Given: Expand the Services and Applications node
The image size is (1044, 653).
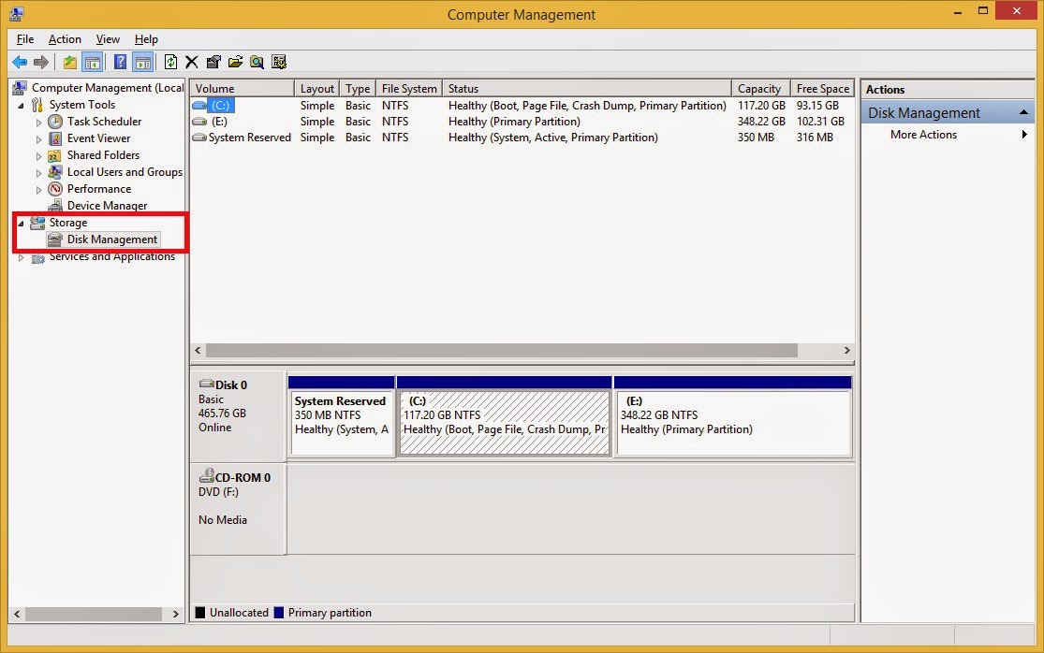Looking at the screenshot, I should (21, 257).
